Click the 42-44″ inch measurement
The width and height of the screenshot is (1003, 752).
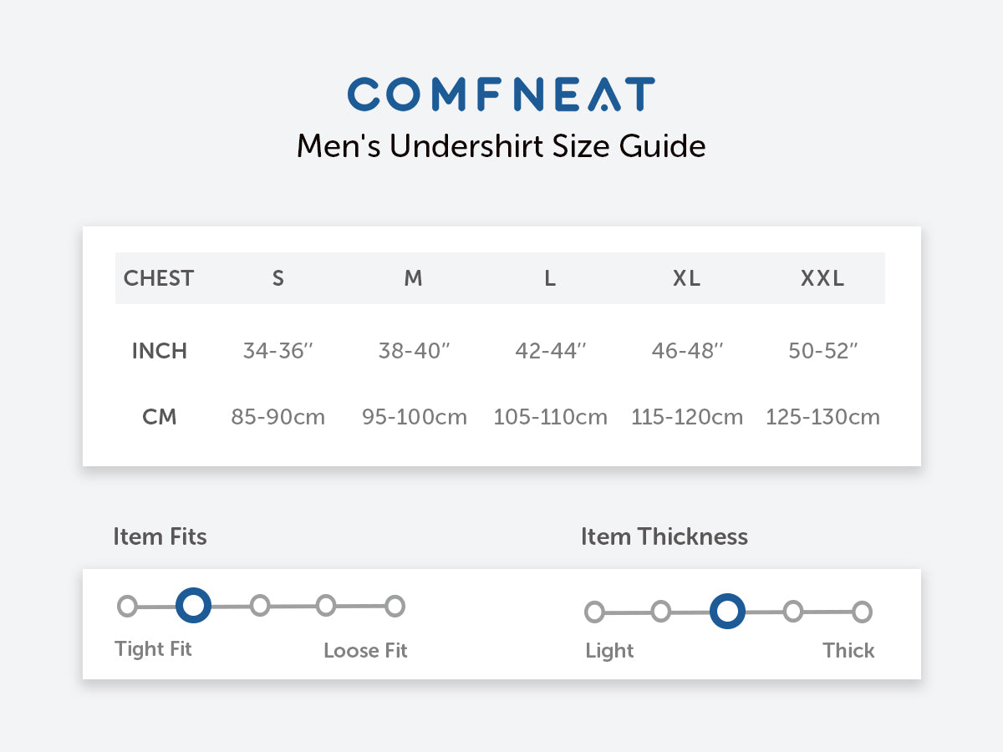(x=550, y=351)
